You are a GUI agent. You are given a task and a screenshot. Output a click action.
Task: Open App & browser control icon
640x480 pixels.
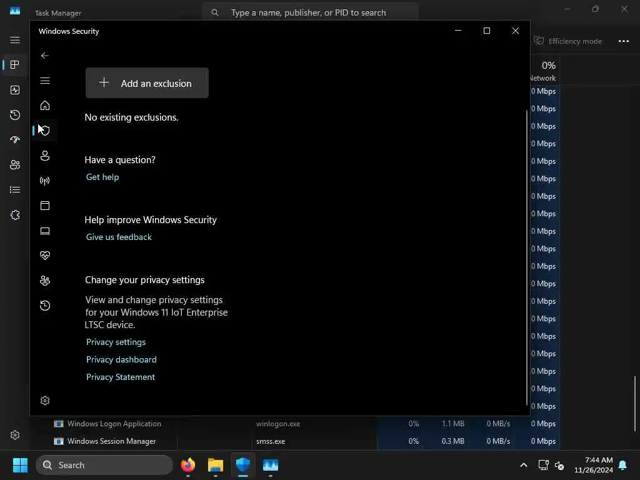pyautogui.click(x=45, y=205)
